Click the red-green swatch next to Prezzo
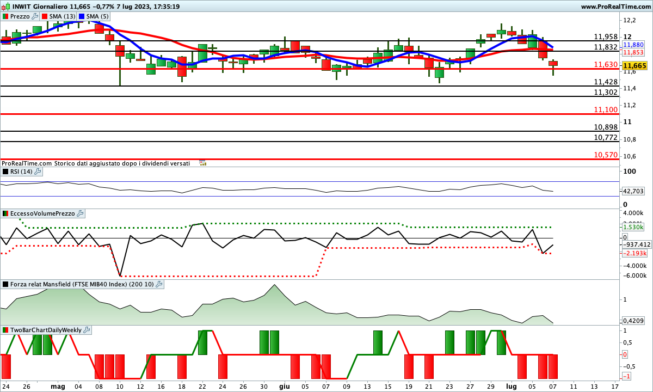653x392 pixels. [5, 17]
